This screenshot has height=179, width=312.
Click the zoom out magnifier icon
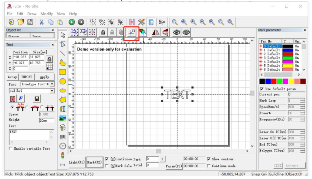coord(203,22)
